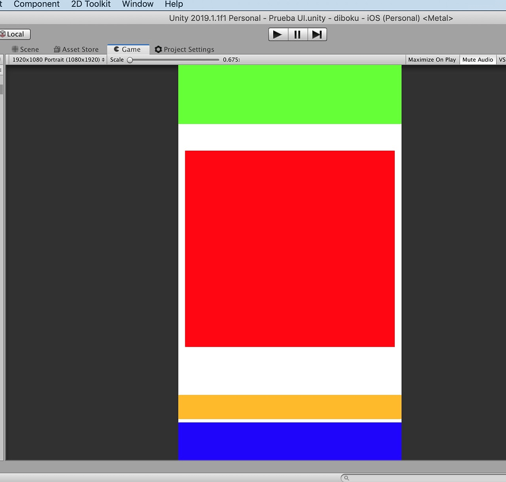Open the search options dropdown at bottom
Viewport: 506px width, 482px height.
tap(346, 478)
